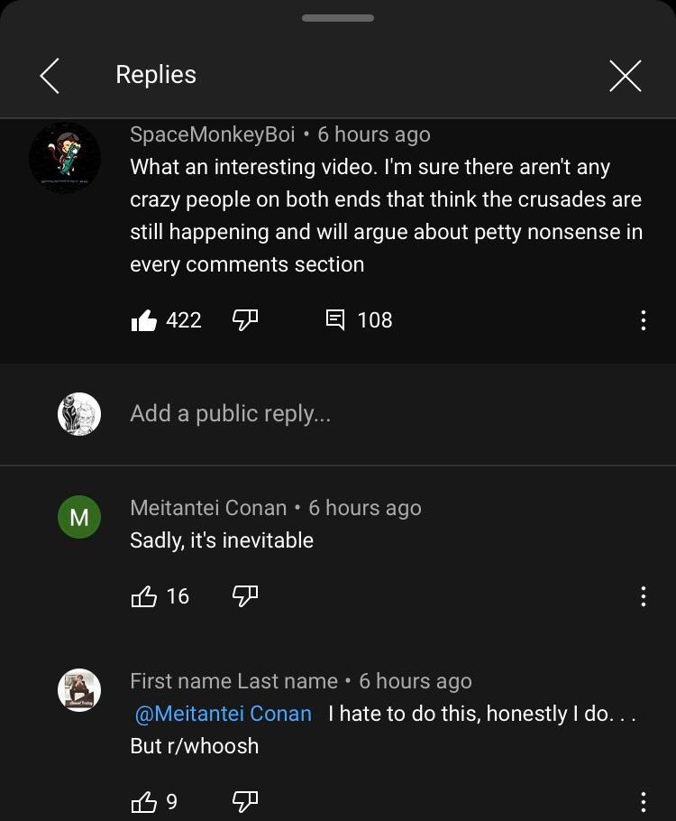Like First name Last name's reply
The image size is (676, 821).
144,802
